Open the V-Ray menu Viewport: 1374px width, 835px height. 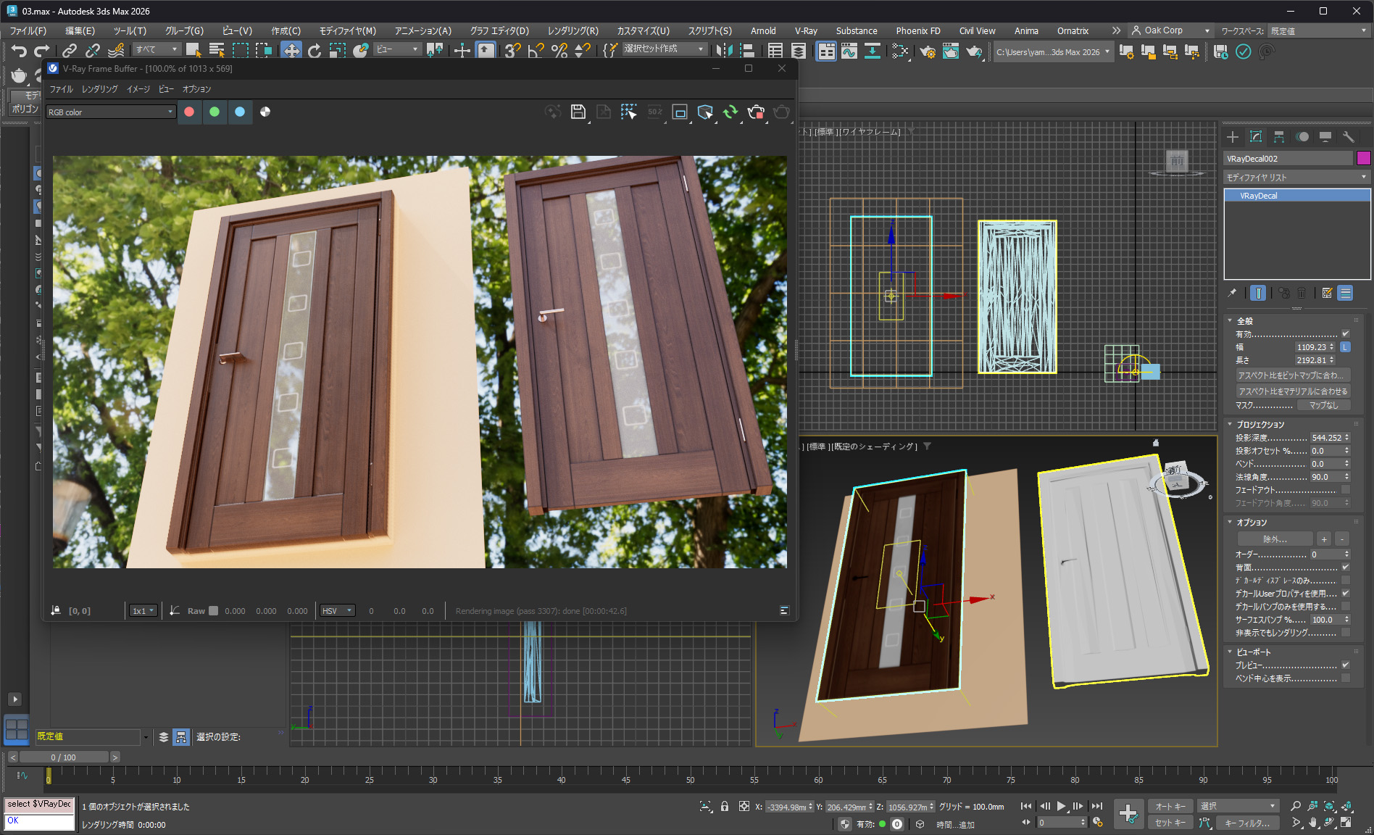805,30
